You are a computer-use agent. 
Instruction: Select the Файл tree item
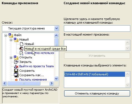pos(18,35)
